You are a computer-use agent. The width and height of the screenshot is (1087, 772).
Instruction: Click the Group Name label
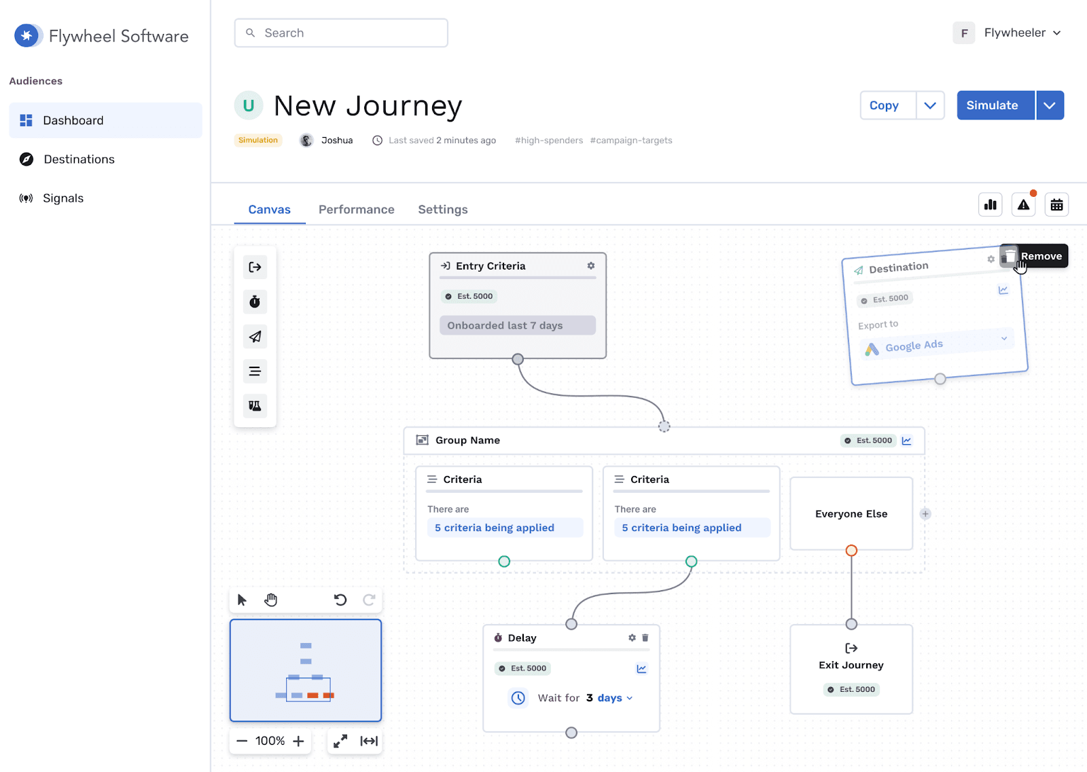click(467, 440)
